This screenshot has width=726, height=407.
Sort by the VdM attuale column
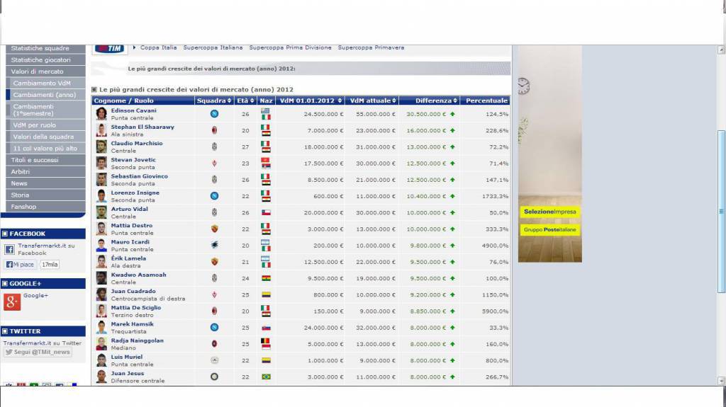pos(372,101)
